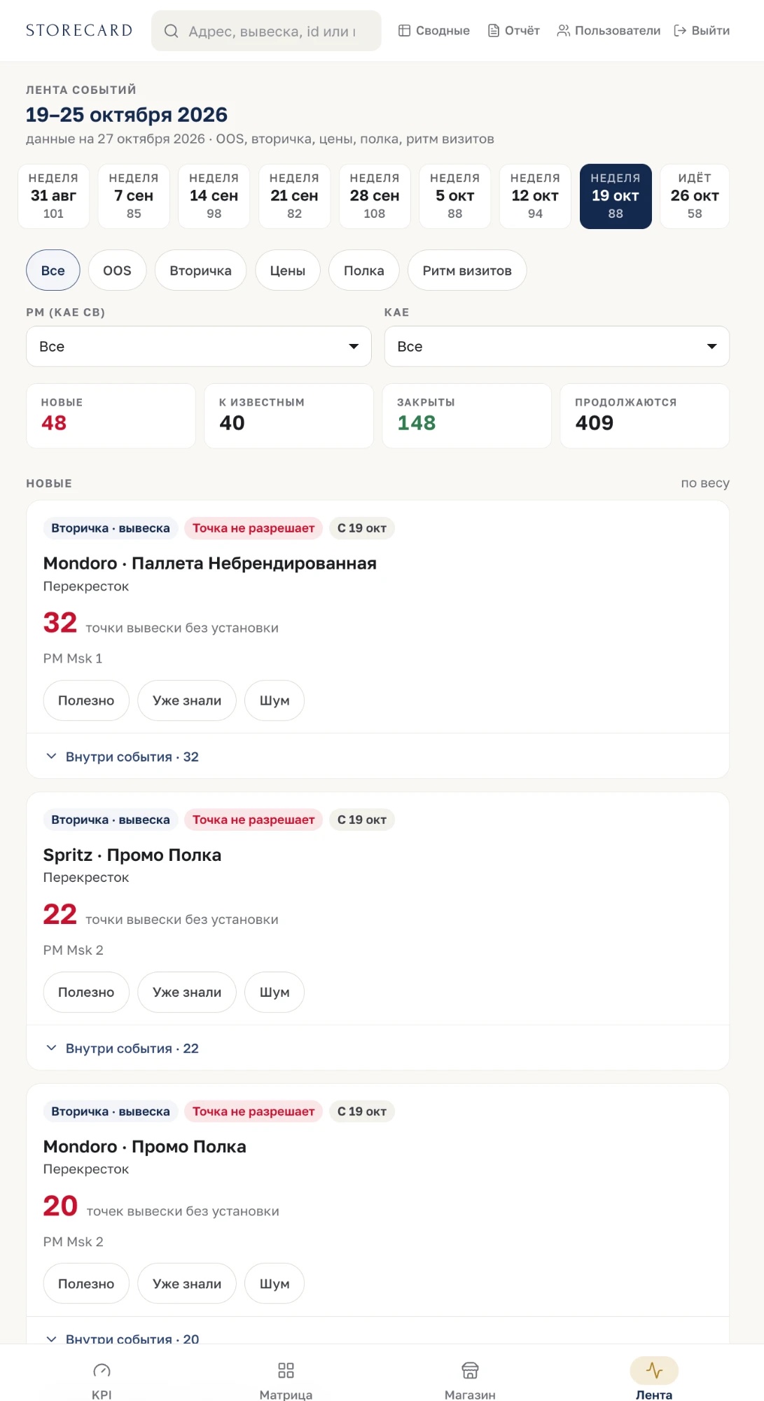
Task: Toggle the Все filter chip
Action: click(x=53, y=270)
